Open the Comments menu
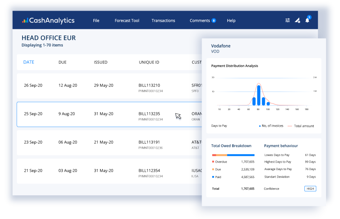340x219 pixels. [x=200, y=21]
